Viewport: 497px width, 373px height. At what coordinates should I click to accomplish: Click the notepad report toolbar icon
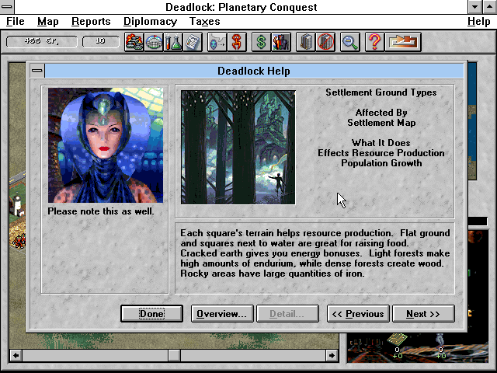[193, 42]
